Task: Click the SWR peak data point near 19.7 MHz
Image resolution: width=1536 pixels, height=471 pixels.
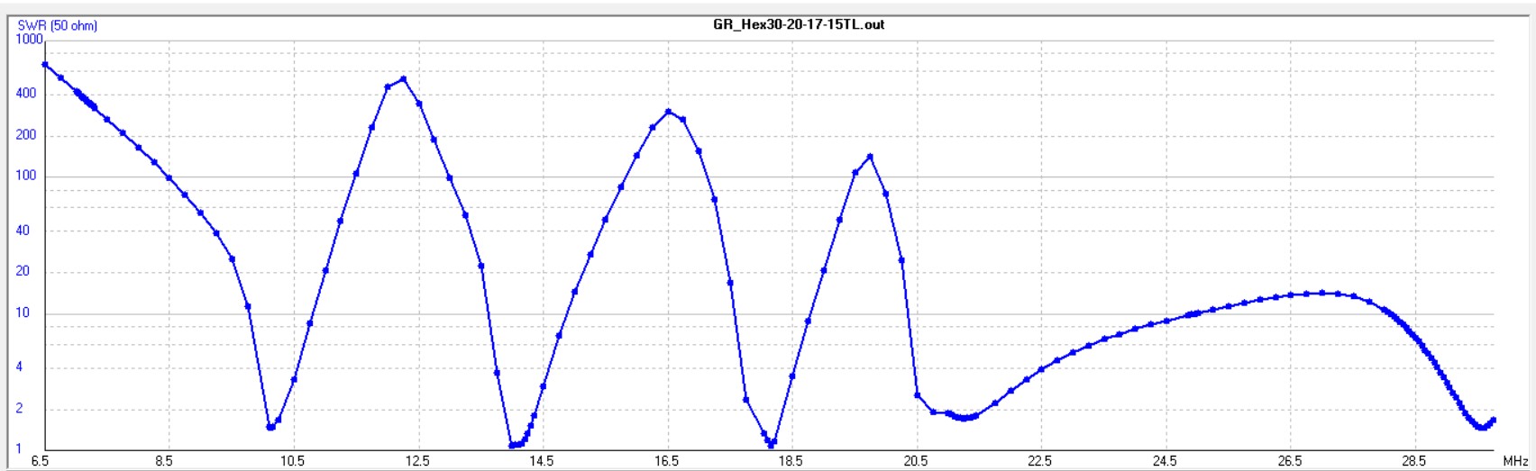Action: click(870, 157)
